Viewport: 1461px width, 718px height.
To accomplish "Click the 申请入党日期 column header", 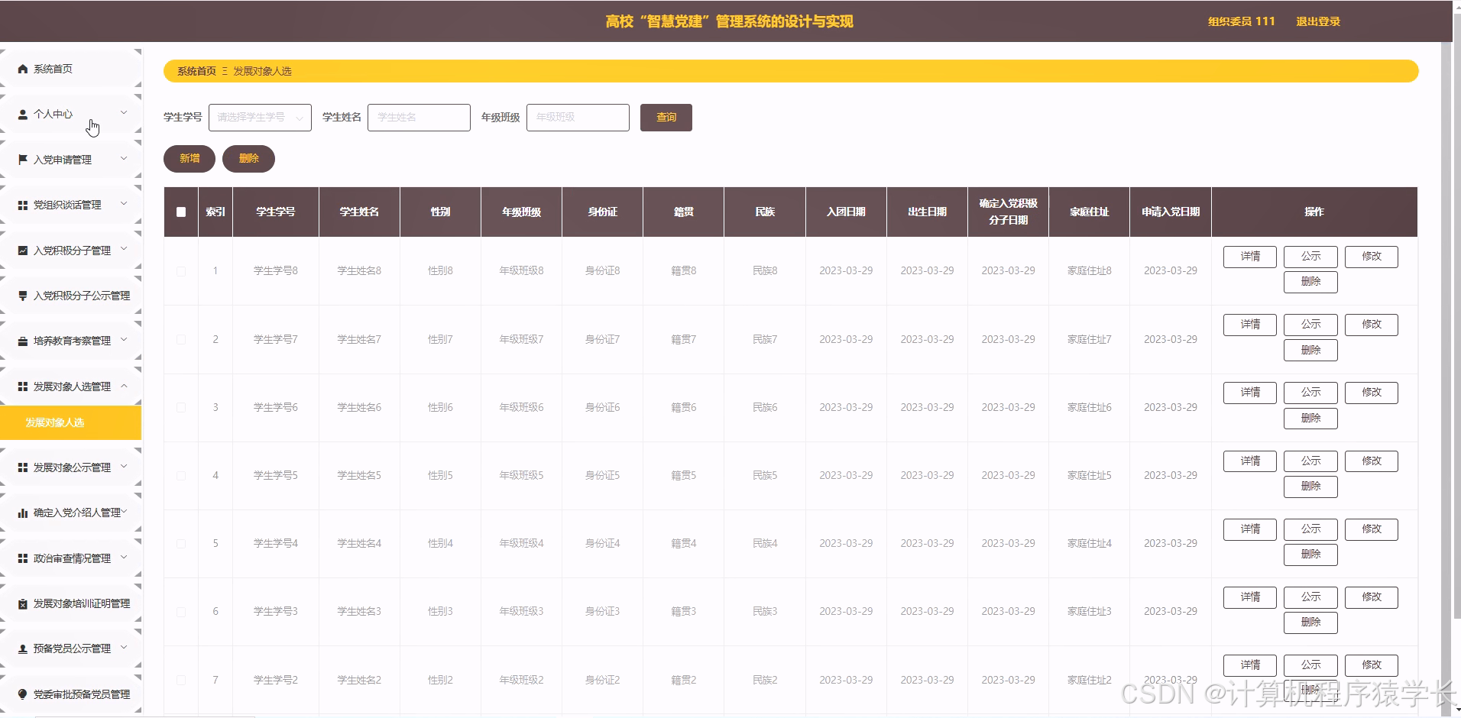I will click(1171, 212).
